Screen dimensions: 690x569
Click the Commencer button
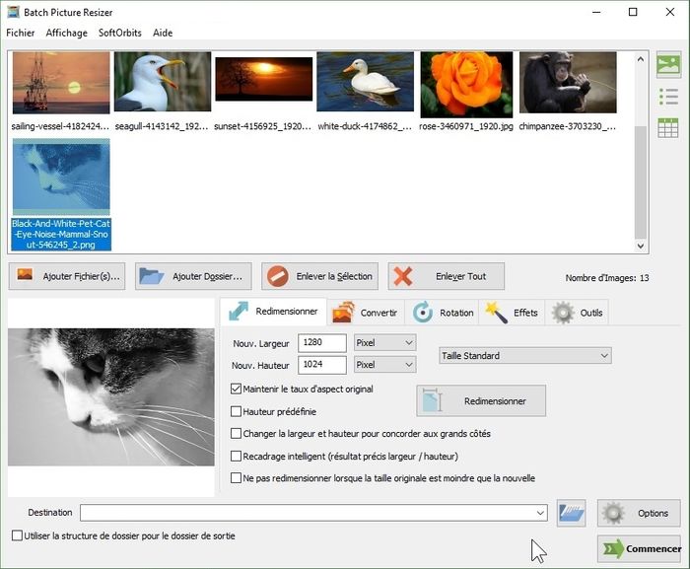(x=641, y=549)
